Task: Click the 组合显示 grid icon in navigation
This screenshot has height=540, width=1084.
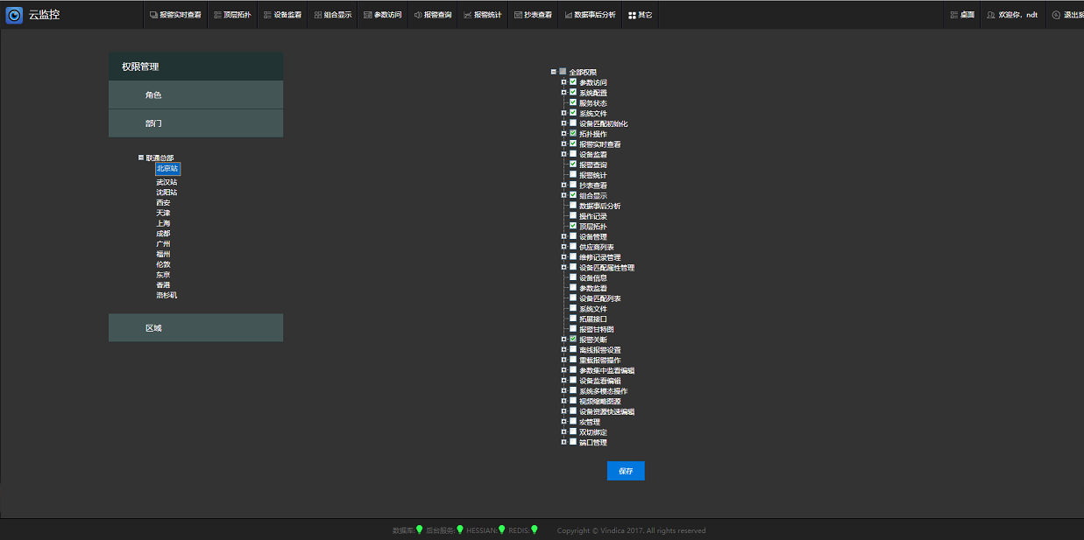Action: click(x=318, y=15)
